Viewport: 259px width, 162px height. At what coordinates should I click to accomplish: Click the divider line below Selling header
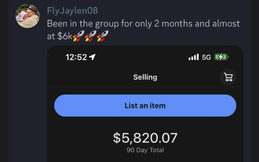click(x=145, y=87)
